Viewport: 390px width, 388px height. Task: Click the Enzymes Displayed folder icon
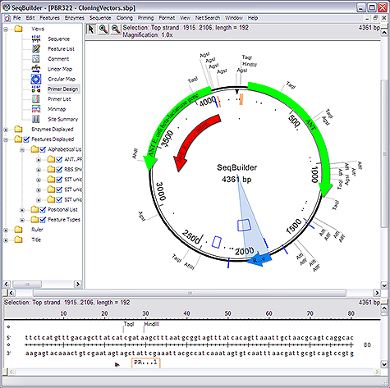[x=18, y=129]
